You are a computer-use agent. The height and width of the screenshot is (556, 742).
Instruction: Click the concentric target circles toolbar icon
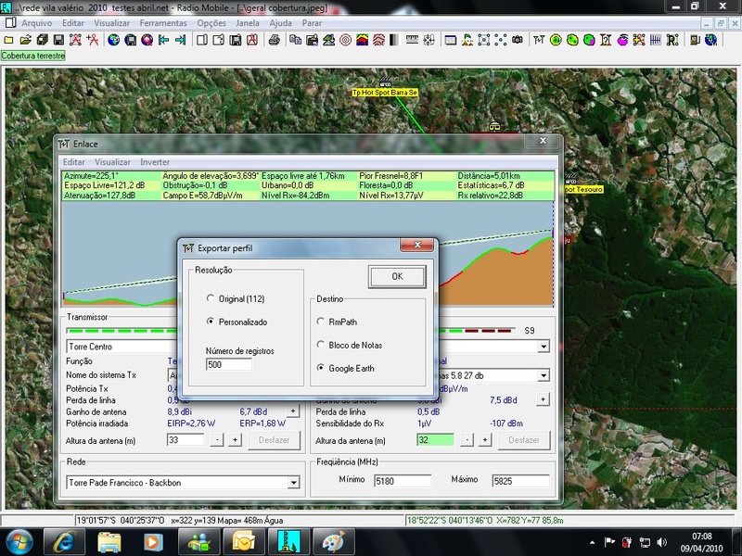click(345, 40)
